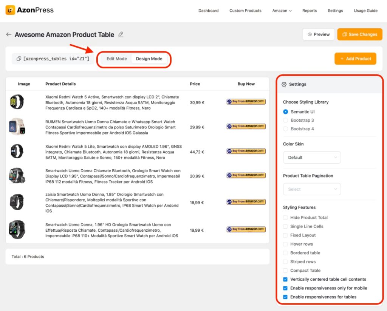Screen dimensions: 387x311
Task: Click the Preview button
Action: 318,34
